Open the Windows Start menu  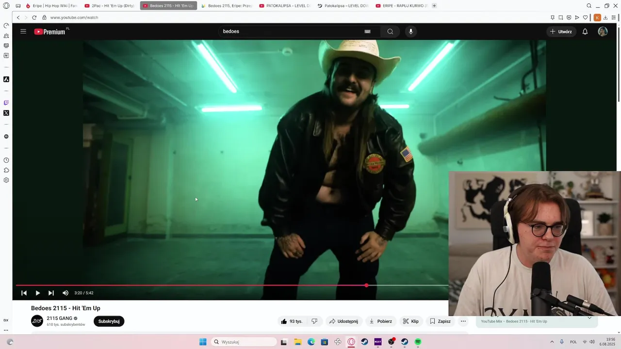(x=203, y=342)
